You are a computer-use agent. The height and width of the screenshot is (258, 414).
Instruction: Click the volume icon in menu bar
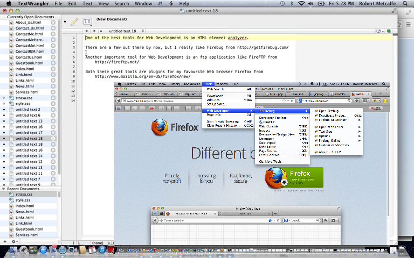310,4
